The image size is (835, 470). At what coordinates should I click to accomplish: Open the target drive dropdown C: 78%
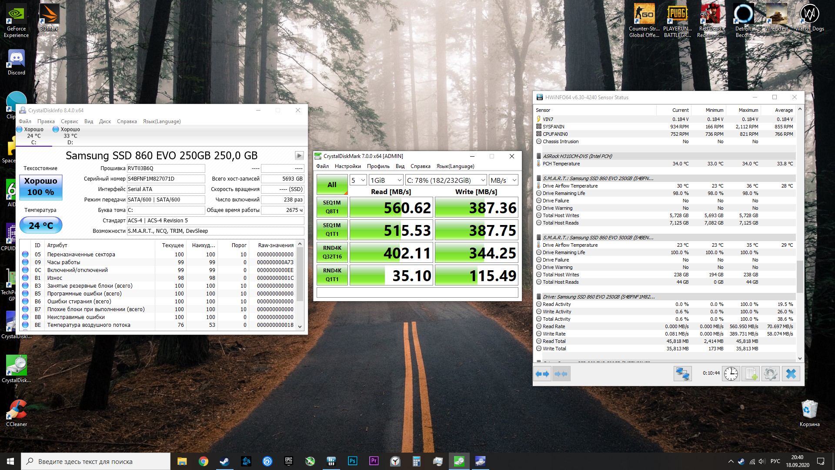(446, 180)
